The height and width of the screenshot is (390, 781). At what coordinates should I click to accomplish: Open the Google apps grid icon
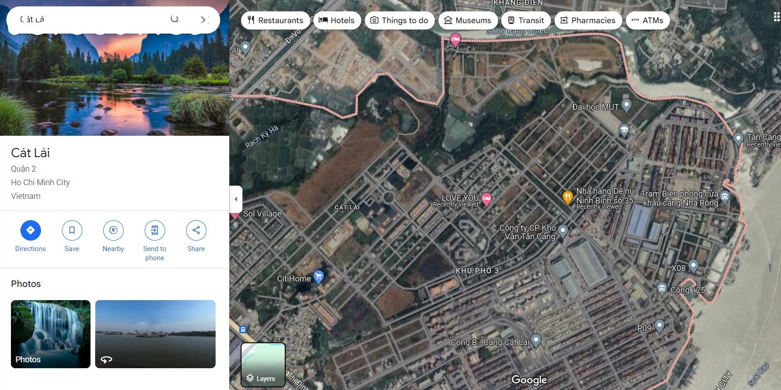776,17
